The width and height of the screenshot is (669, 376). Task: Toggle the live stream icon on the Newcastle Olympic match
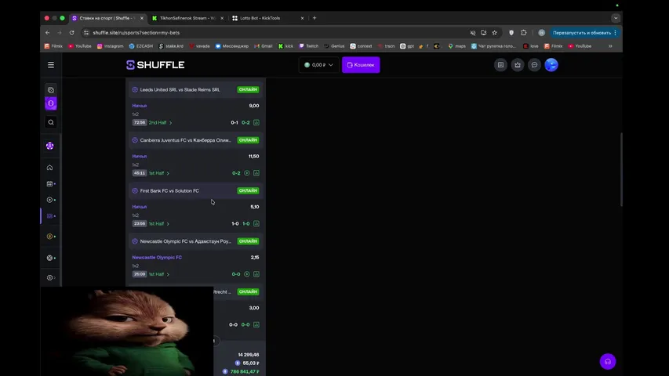[x=247, y=274]
